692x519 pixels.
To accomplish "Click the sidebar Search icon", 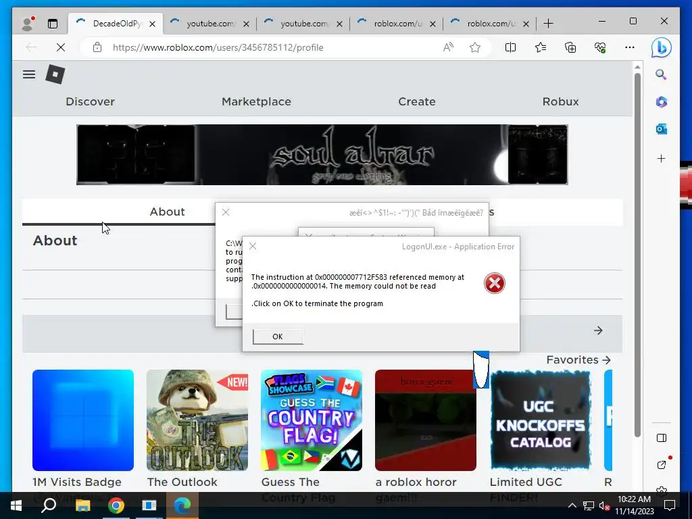I will pos(661,74).
